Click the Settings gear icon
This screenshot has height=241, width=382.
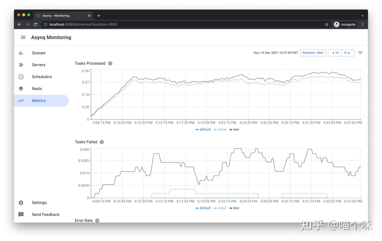click(21, 203)
